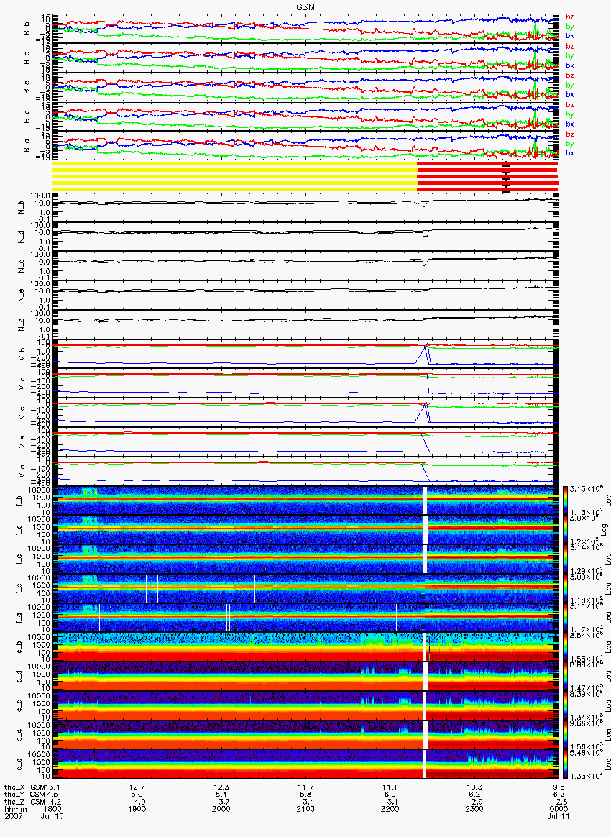611x837 pixels.
Task: Click the V_d velocity panel label
Action: [22, 383]
